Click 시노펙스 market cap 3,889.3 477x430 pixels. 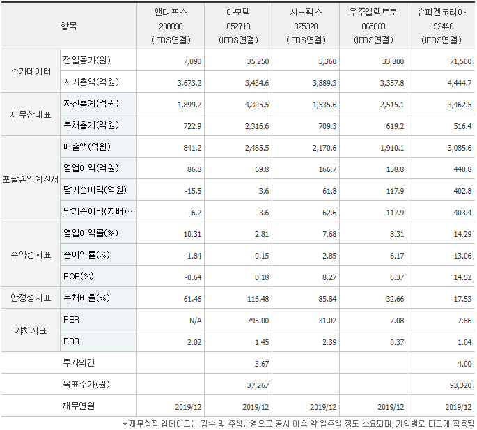click(324, 83)
